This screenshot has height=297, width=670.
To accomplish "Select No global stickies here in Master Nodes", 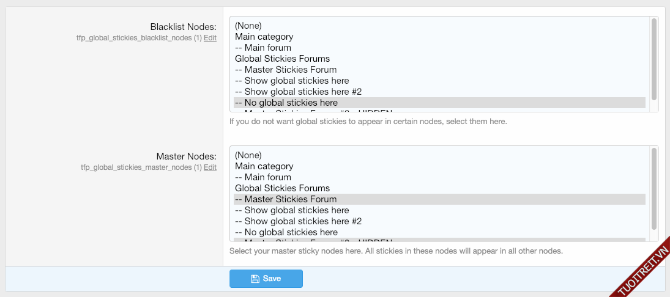I will [286, 232].
